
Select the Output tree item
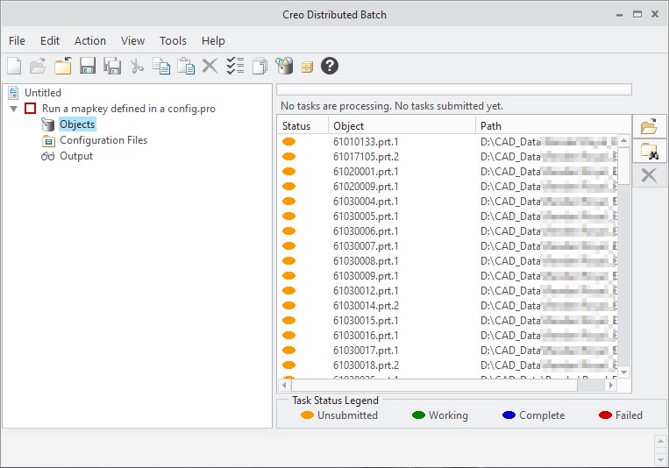(76, 156)
